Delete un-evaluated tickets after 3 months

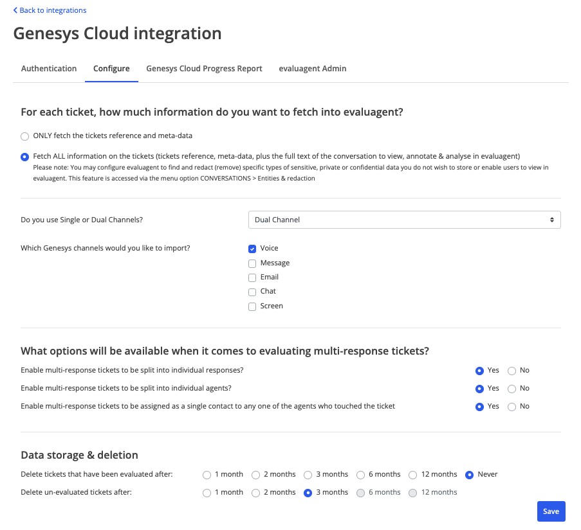pyautogui.click(x=308, y=493)
